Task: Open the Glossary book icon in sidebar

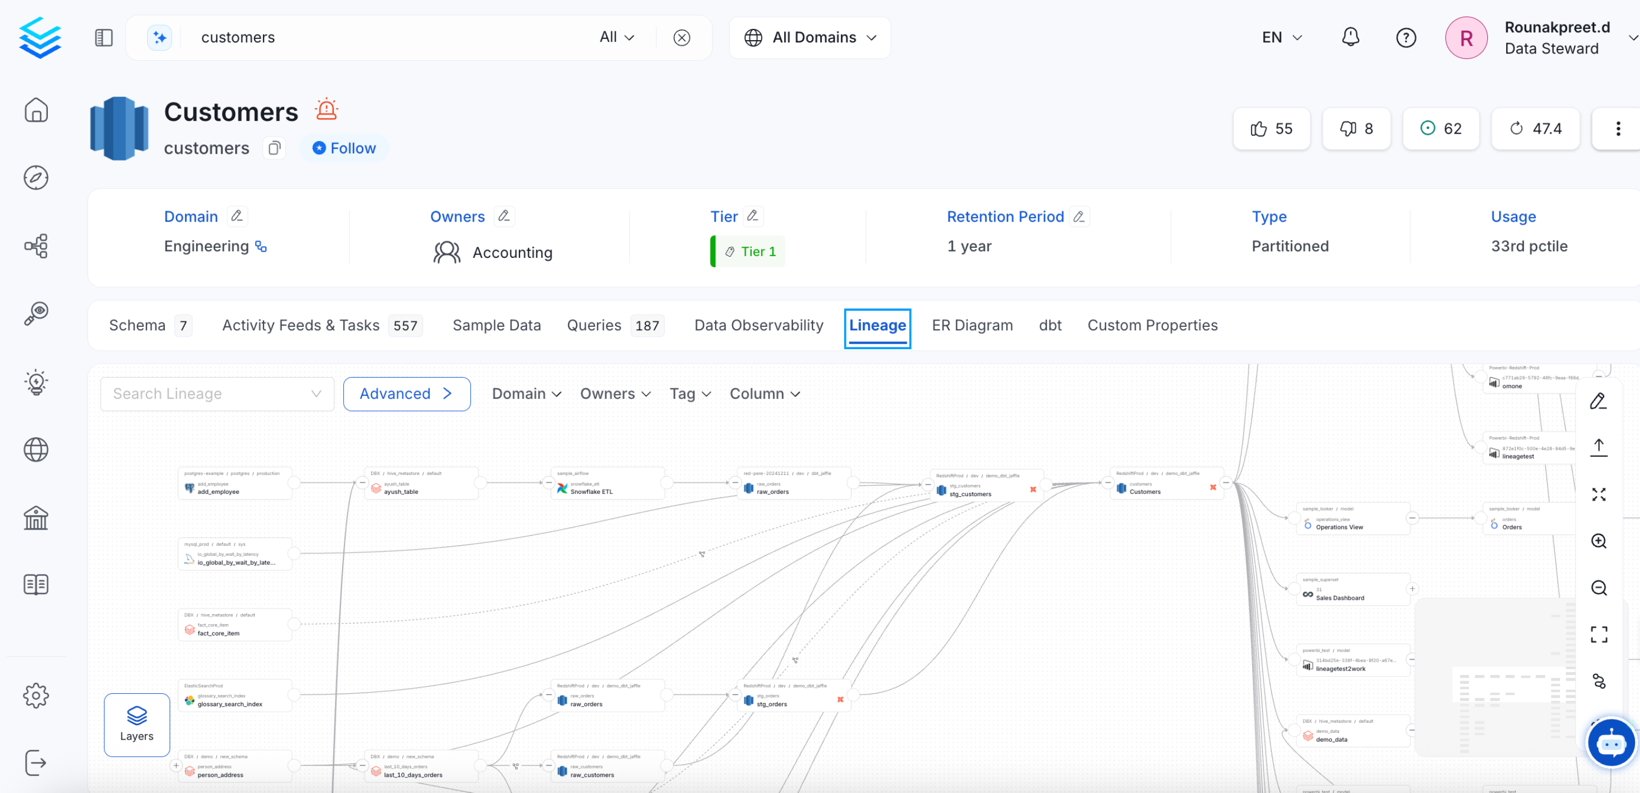Action: 36,584
